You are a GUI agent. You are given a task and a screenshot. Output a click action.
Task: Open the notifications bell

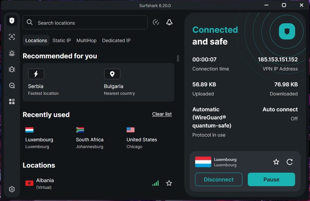point(169,22)
